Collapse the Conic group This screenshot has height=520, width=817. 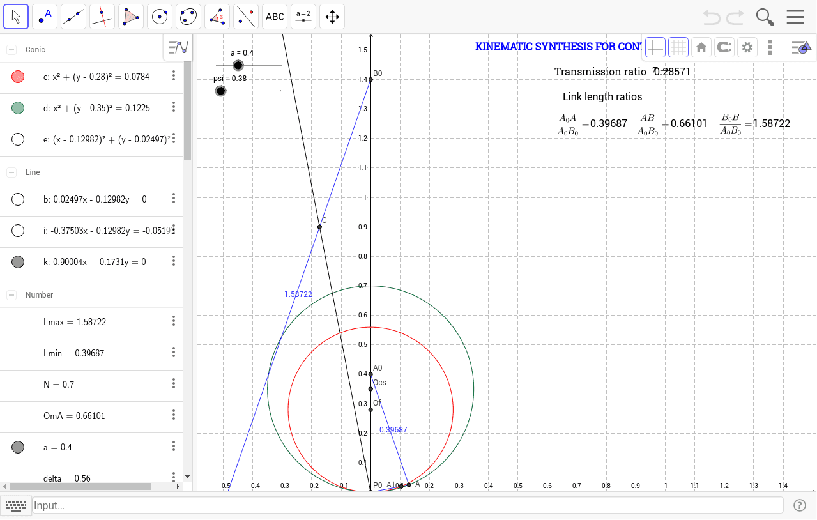(x=11, y=49)
